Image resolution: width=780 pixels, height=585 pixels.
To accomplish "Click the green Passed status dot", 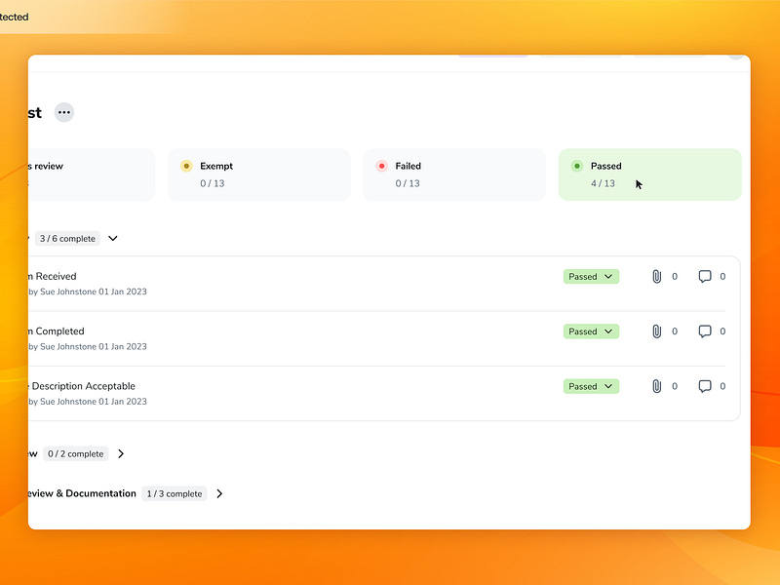I will 577,166.
